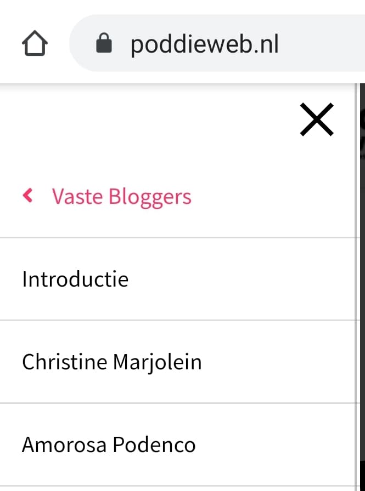365x491 pixels.
Task: Go back via Vaste Bloggers heading
Action: (121, 197)
